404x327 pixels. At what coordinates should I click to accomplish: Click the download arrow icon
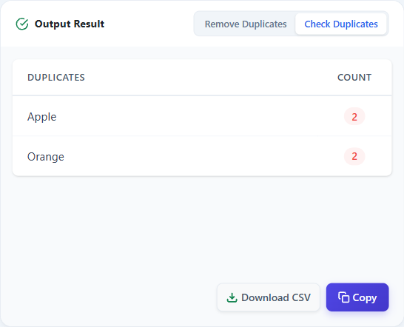tap(232, 297)
